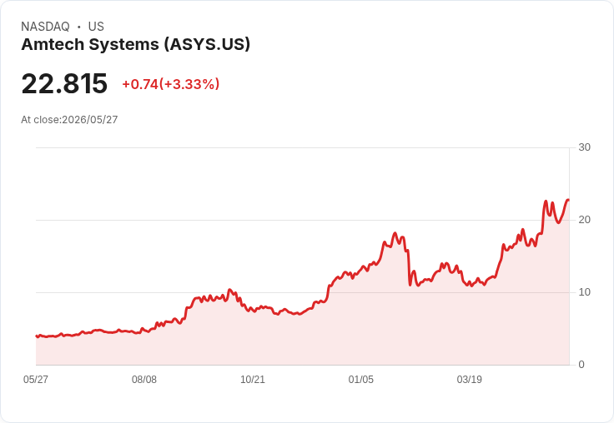Click the 01/05 x-axis date label
This screenshot has width=614, height=423.
(x=361, y=379)
